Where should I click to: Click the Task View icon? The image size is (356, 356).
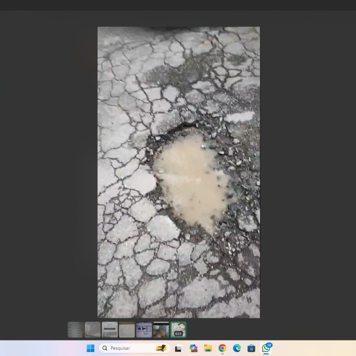click(178, 348)
